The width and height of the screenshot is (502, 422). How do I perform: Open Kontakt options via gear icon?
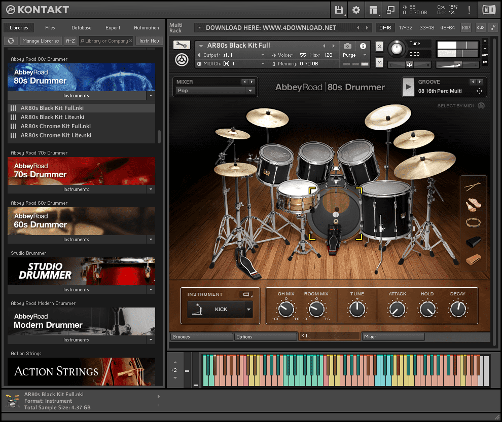point(356,10)
